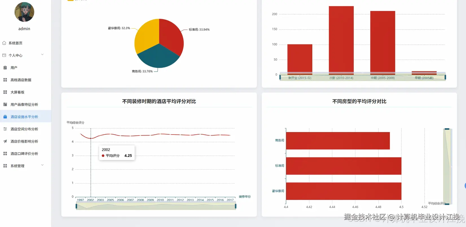Select the 酒店设施水平分析 menu item
This screenshot has height=227, width=466.
[25, 117]
